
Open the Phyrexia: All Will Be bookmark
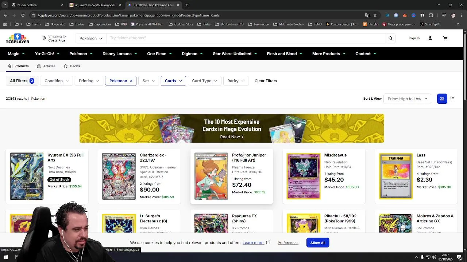tap(146, 24)
